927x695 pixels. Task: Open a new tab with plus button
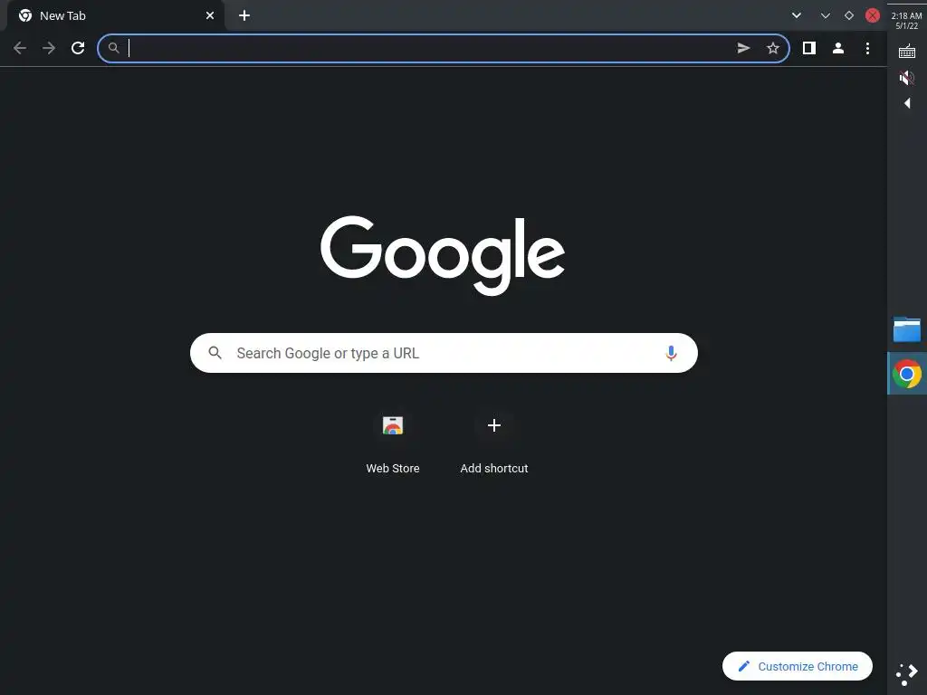pyautogui.click(x=244, y=16)
